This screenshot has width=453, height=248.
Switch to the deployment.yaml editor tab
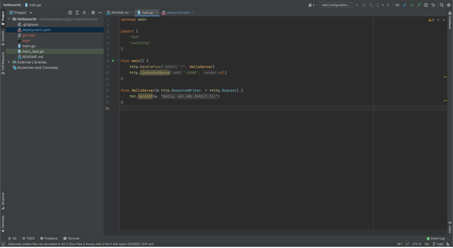178,13
